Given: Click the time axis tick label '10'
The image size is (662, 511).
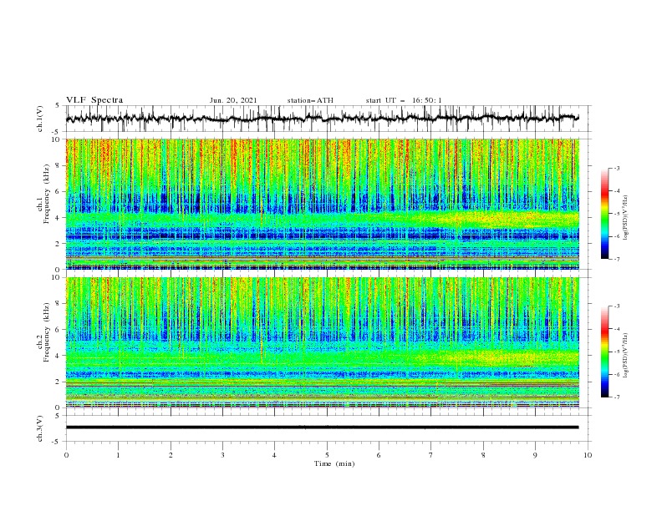Looking at the screenshot, I should tap(588, 455).
